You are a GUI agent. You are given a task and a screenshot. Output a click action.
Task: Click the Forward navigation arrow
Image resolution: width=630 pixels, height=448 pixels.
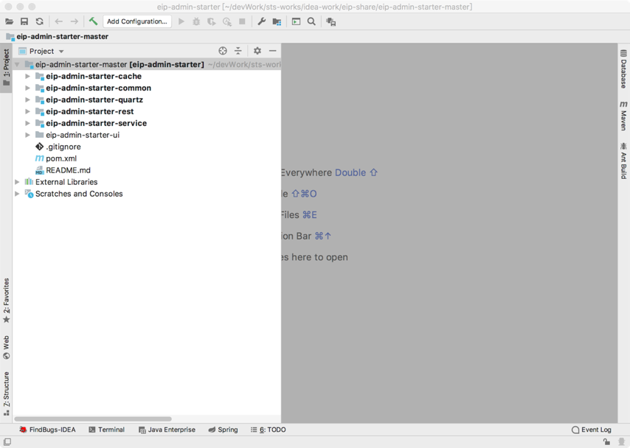[75, 21]
